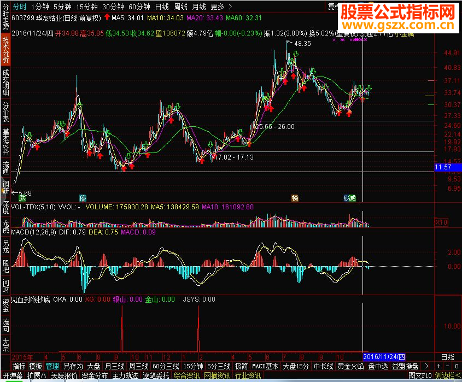Select the 益盟操盘 template tab
The height and width of the screenshot is (382, 462).
pos(405,366)
